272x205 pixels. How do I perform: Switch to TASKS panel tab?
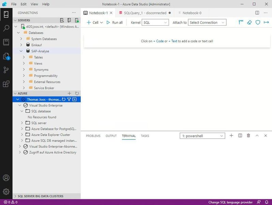(x=145, y=136)
